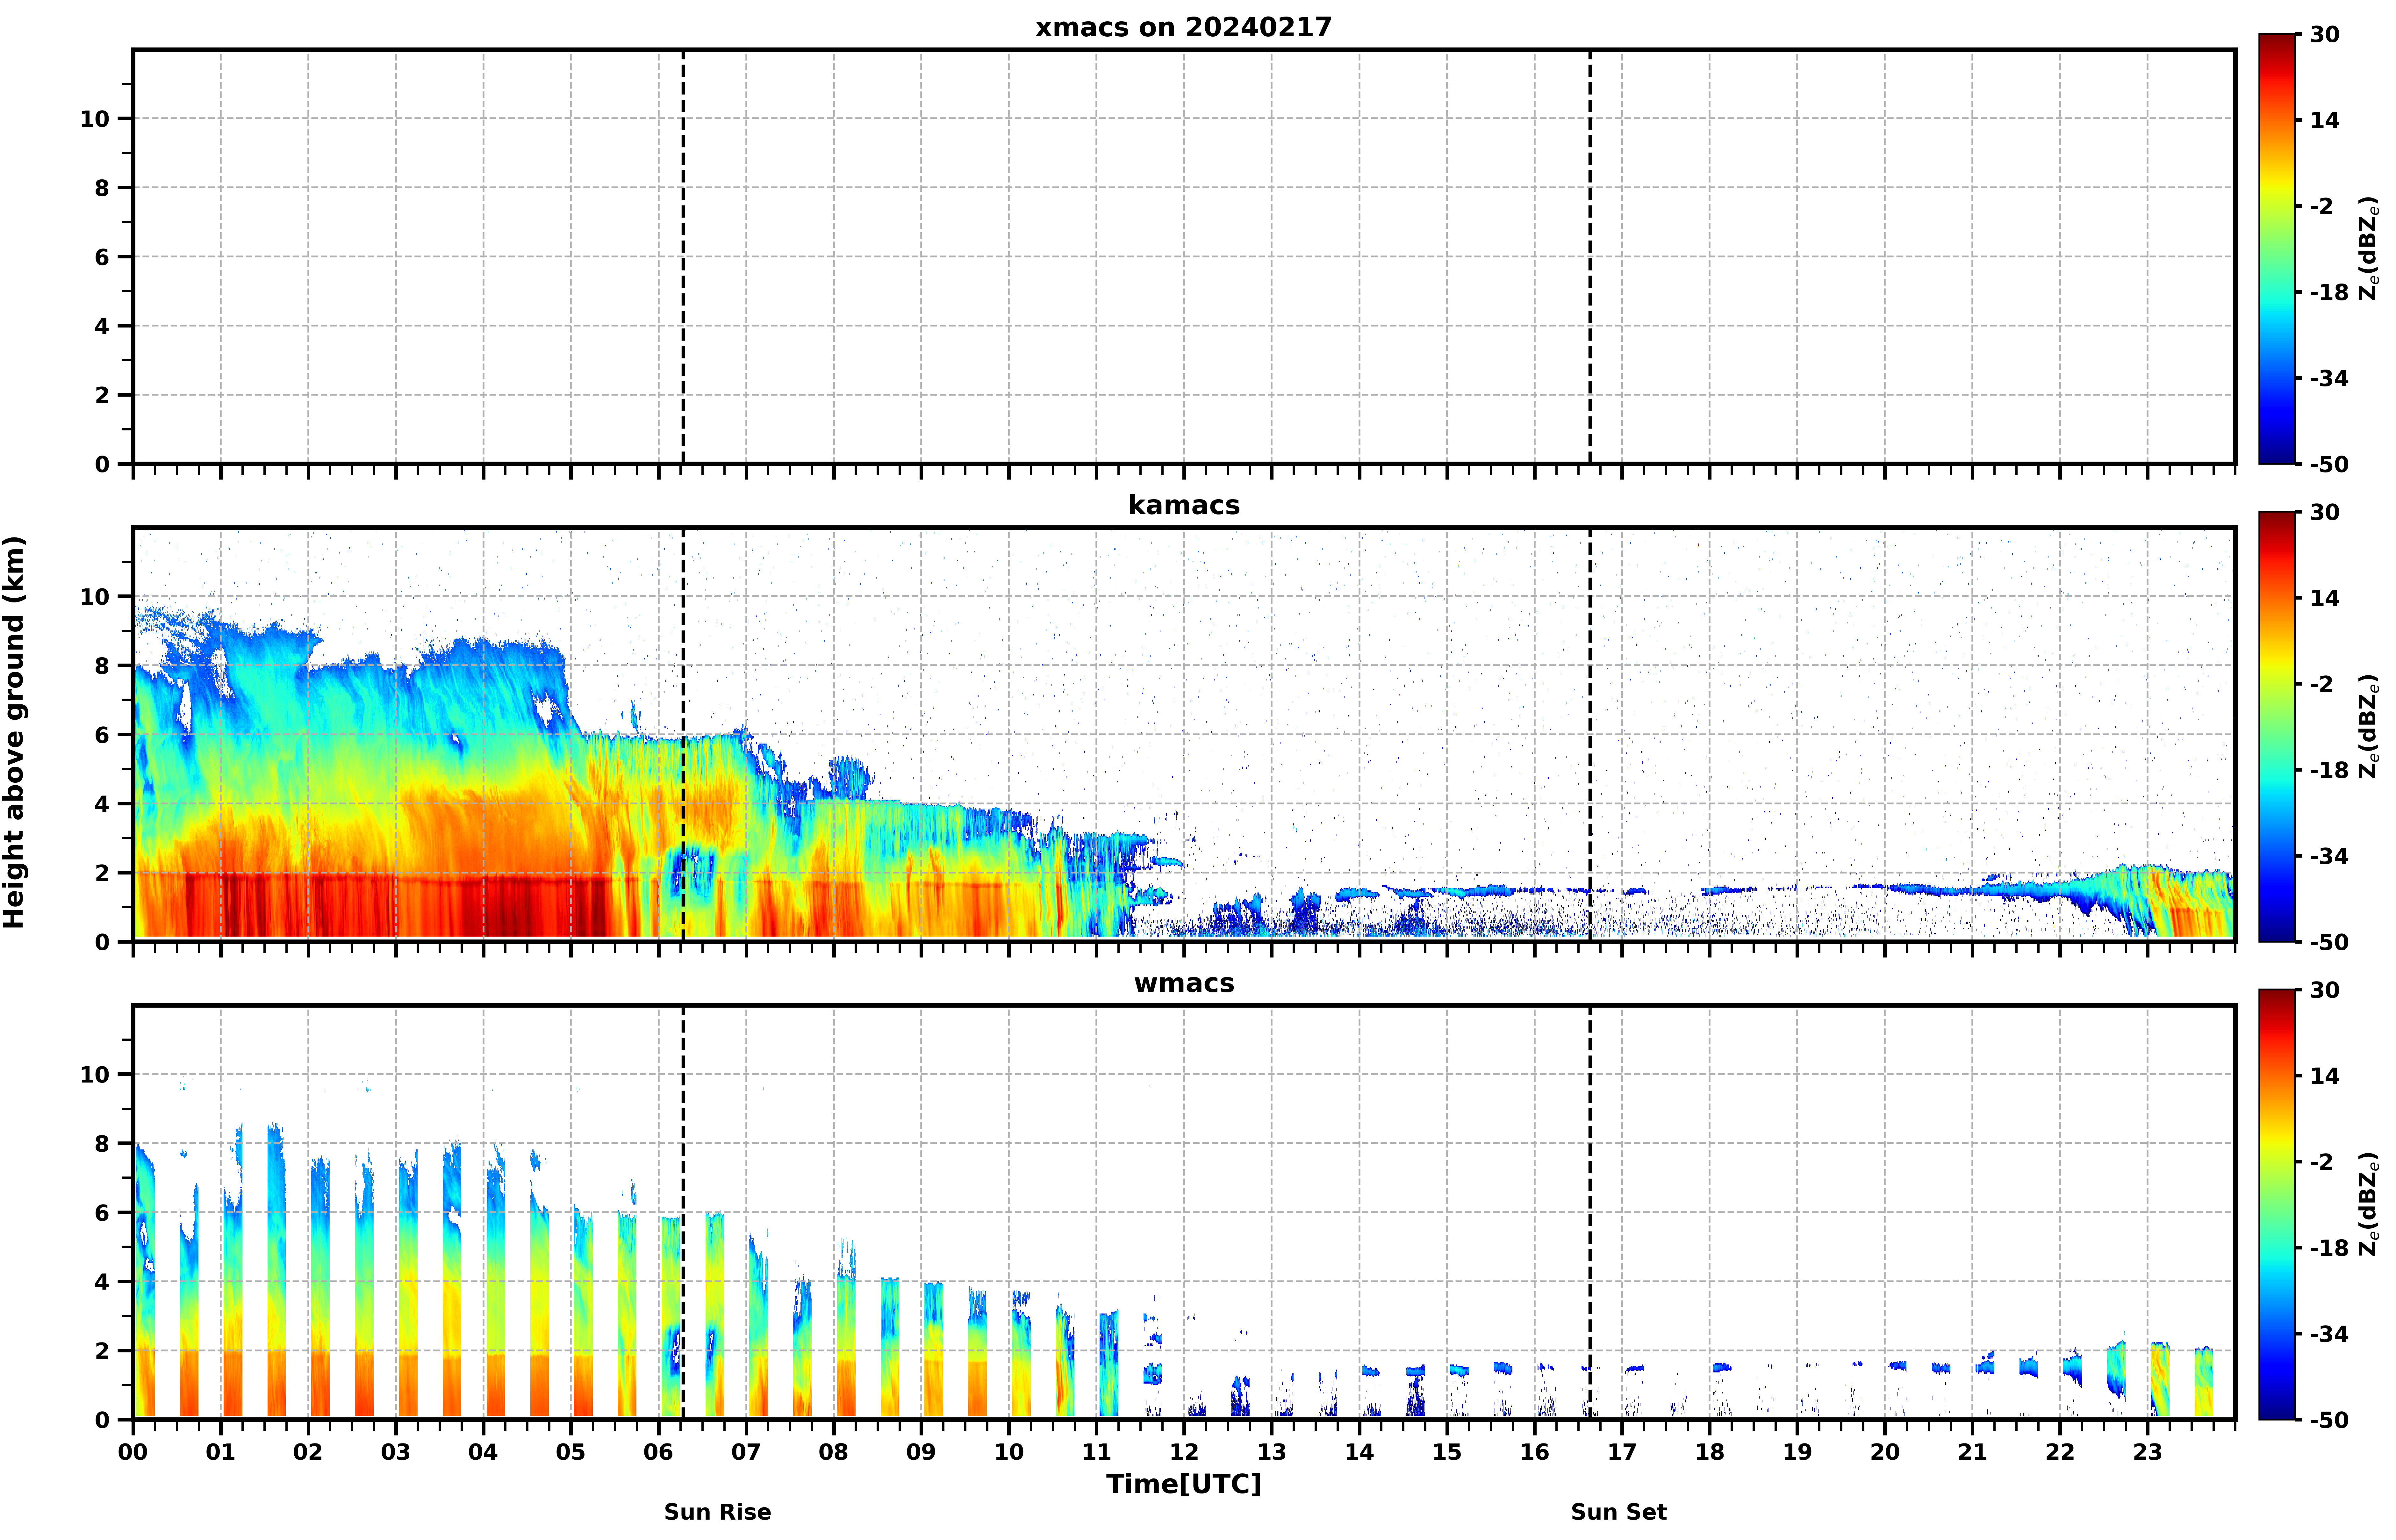Click the kamacs panel "4" height tick label
The width and height of the screenshot is (2396, 1540).
(102, 804)
